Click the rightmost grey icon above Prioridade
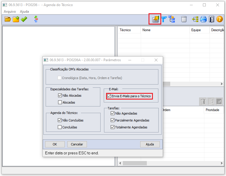Image resolution: width=226 pixels, height=176 pixels. coord(219,102)
